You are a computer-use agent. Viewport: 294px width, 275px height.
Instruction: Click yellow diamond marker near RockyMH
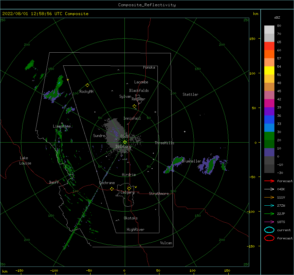click(x=87, y=85)
